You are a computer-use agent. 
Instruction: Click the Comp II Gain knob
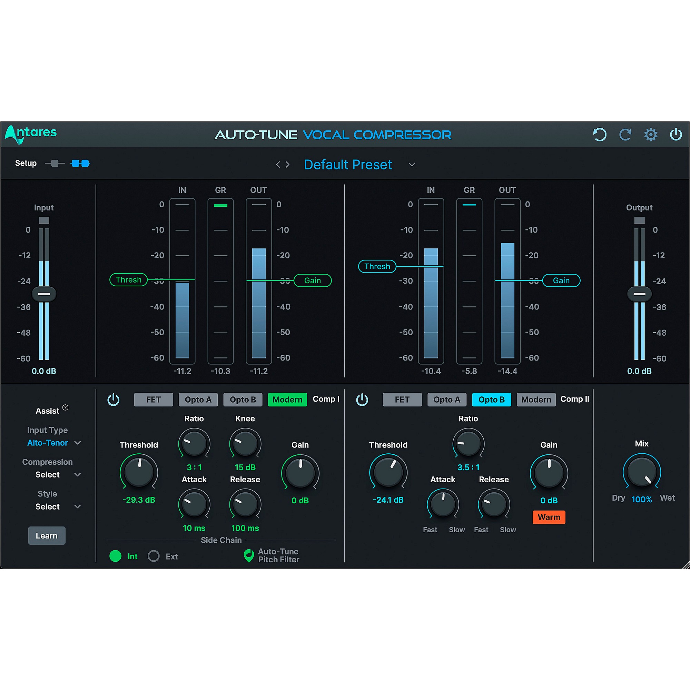pyautogui.click(x=549, y=472)
